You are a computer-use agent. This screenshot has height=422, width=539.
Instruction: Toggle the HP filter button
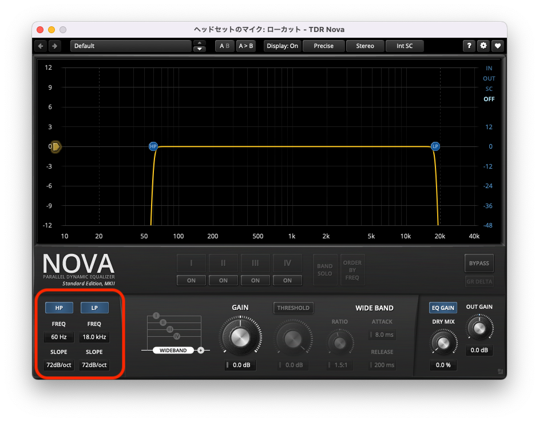point(59,308)
